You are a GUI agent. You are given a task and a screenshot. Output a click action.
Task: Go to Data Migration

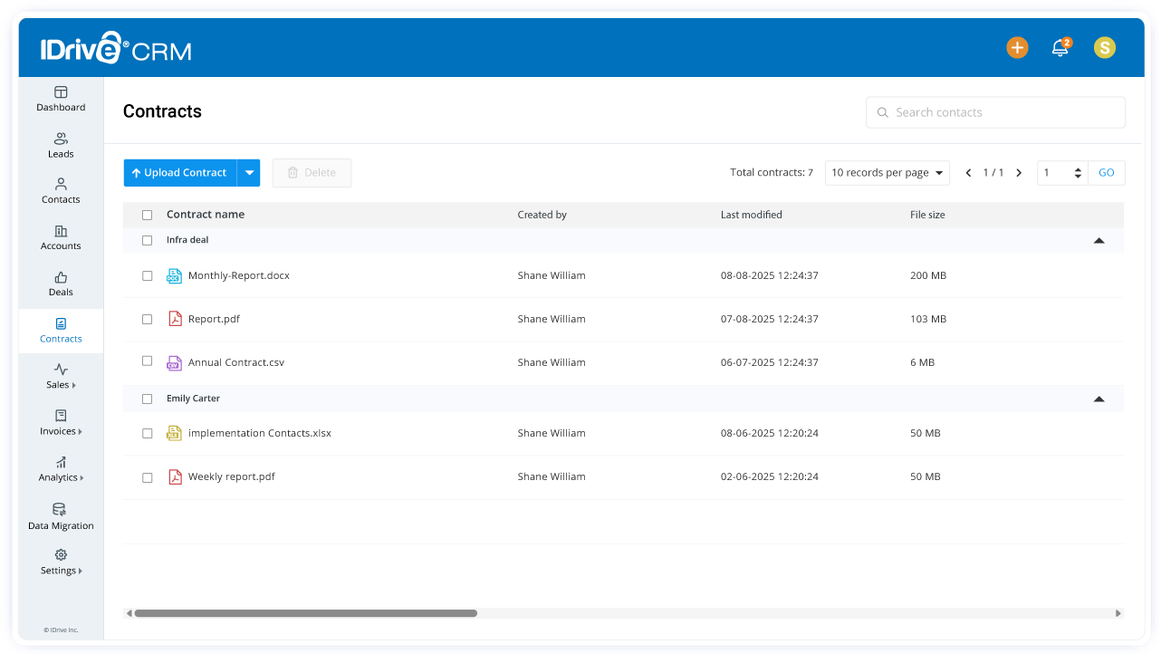tap(60, 517)
